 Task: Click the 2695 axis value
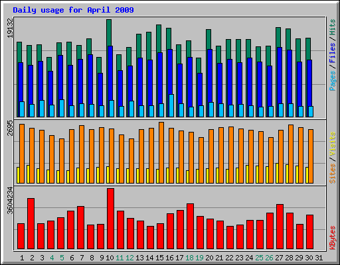pyautogui.click(x=10, y=128)
